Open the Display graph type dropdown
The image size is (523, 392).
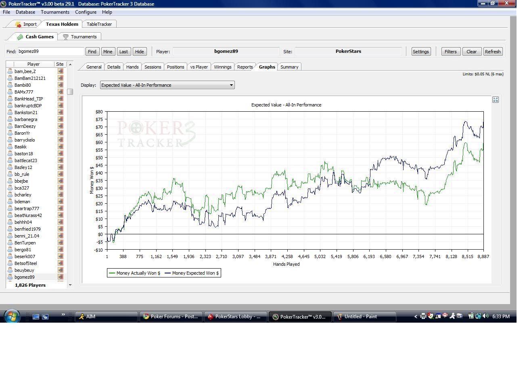click(x=167, y=85)
